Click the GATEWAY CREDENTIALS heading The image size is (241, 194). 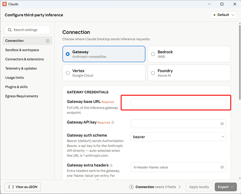pos(88,92)
